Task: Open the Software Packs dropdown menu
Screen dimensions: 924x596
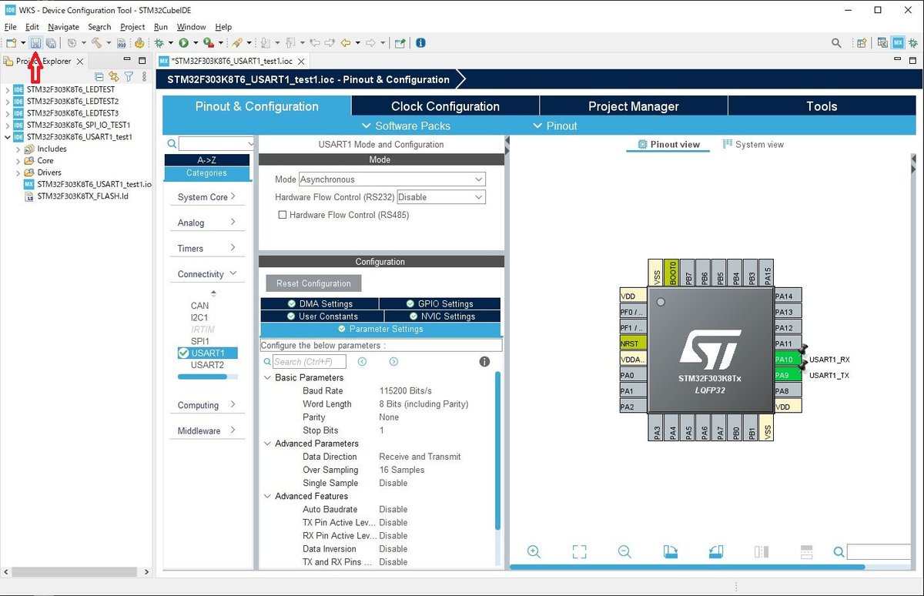Action: tap(406, 126)
